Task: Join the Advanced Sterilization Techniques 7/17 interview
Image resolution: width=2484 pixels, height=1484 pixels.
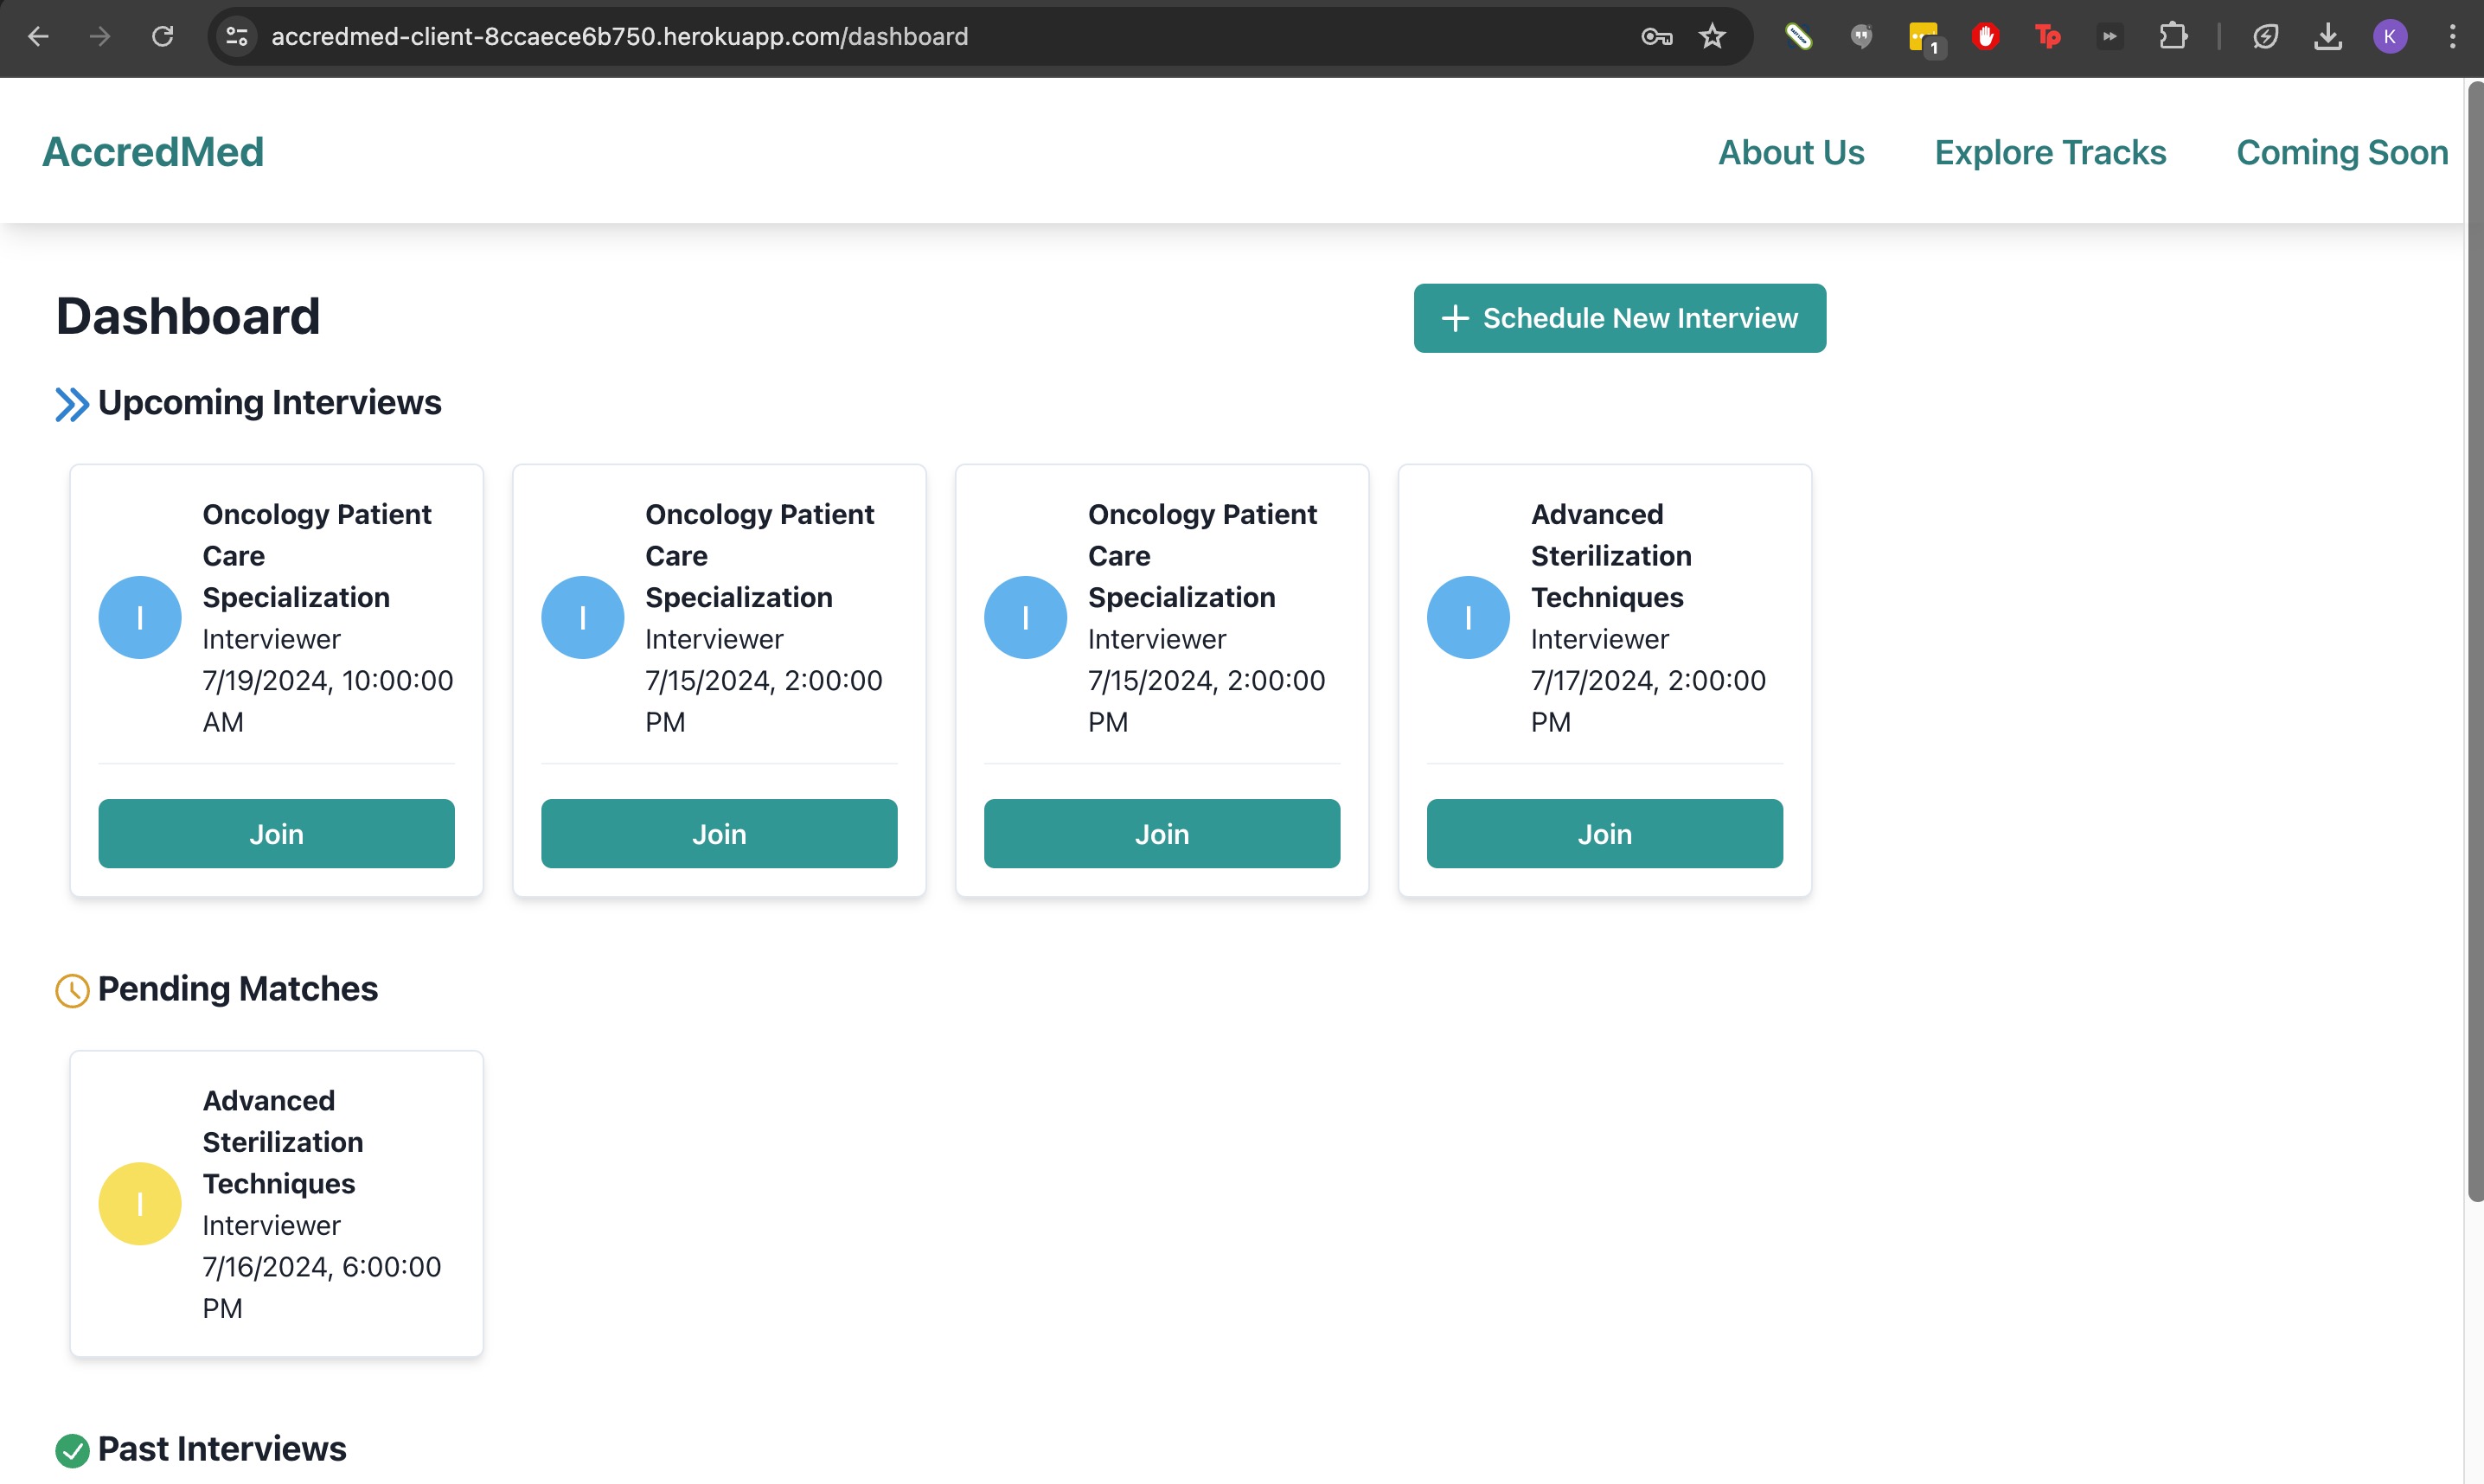Action: pos(1603,833)
